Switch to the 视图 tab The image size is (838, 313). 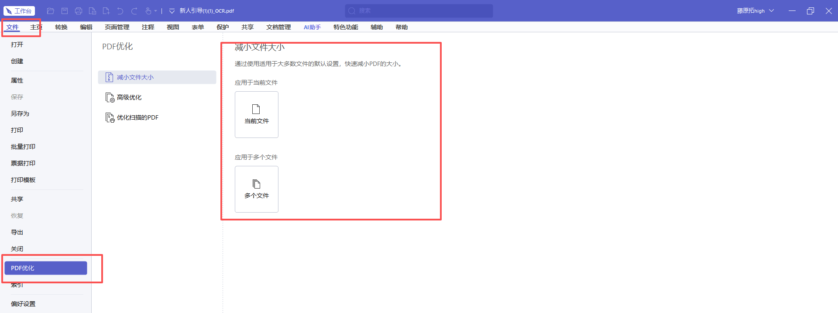[x=173, y=27]
